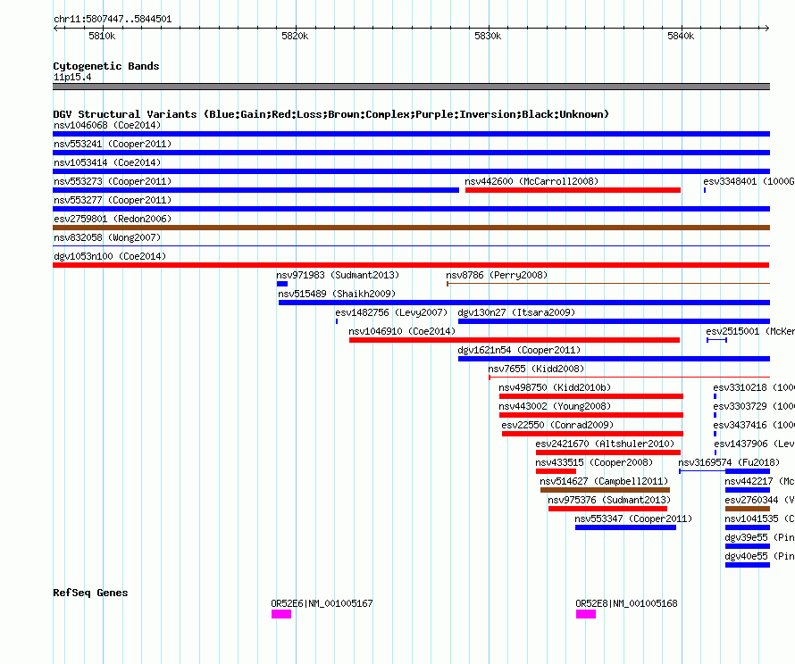Click the esv2515001 variant marker
Image resolution: width=795 pixels, height=664 pixels.
pos(717,340)
